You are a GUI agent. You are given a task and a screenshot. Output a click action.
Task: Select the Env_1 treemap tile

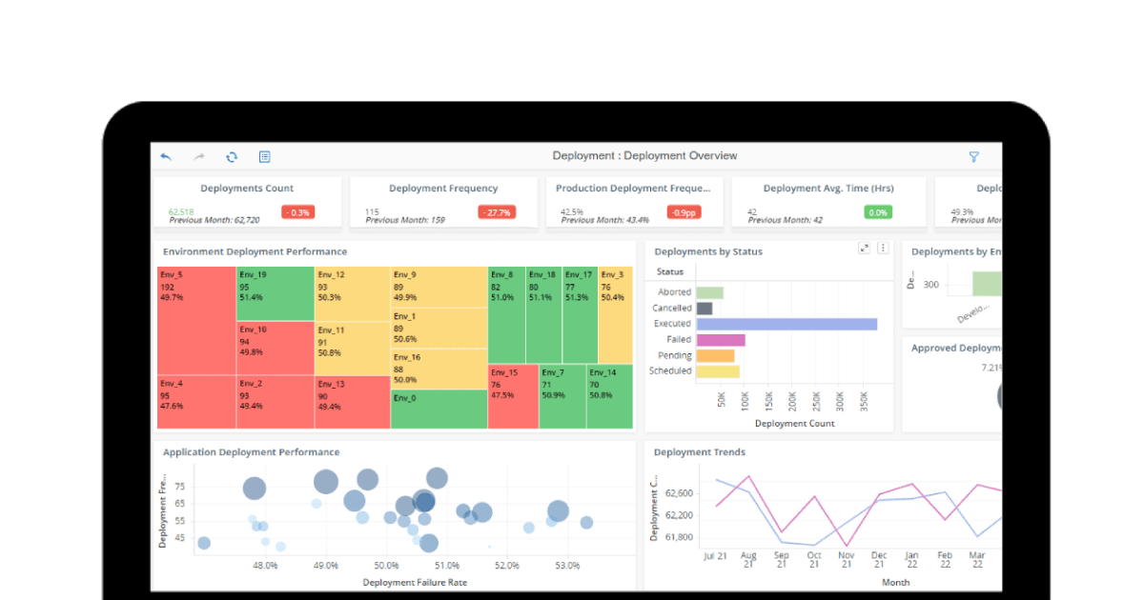pyautogui.click(x=439, y=328)
